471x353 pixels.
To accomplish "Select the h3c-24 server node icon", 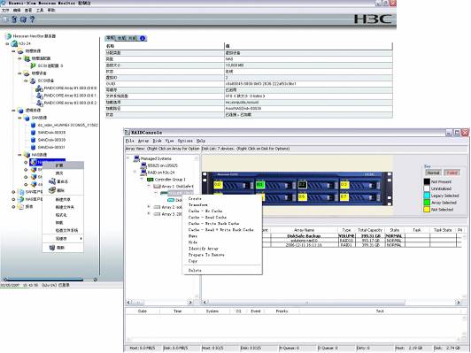I will (14, 44).
